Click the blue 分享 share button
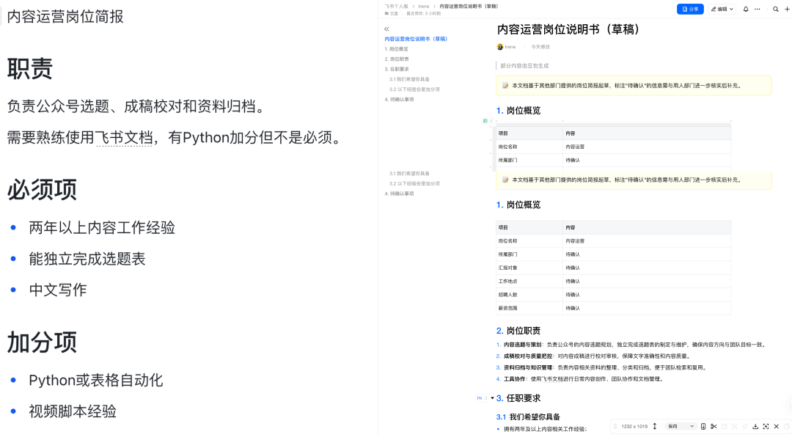The width and height of the screenshot is (792, 437). [x=690, y=9]
